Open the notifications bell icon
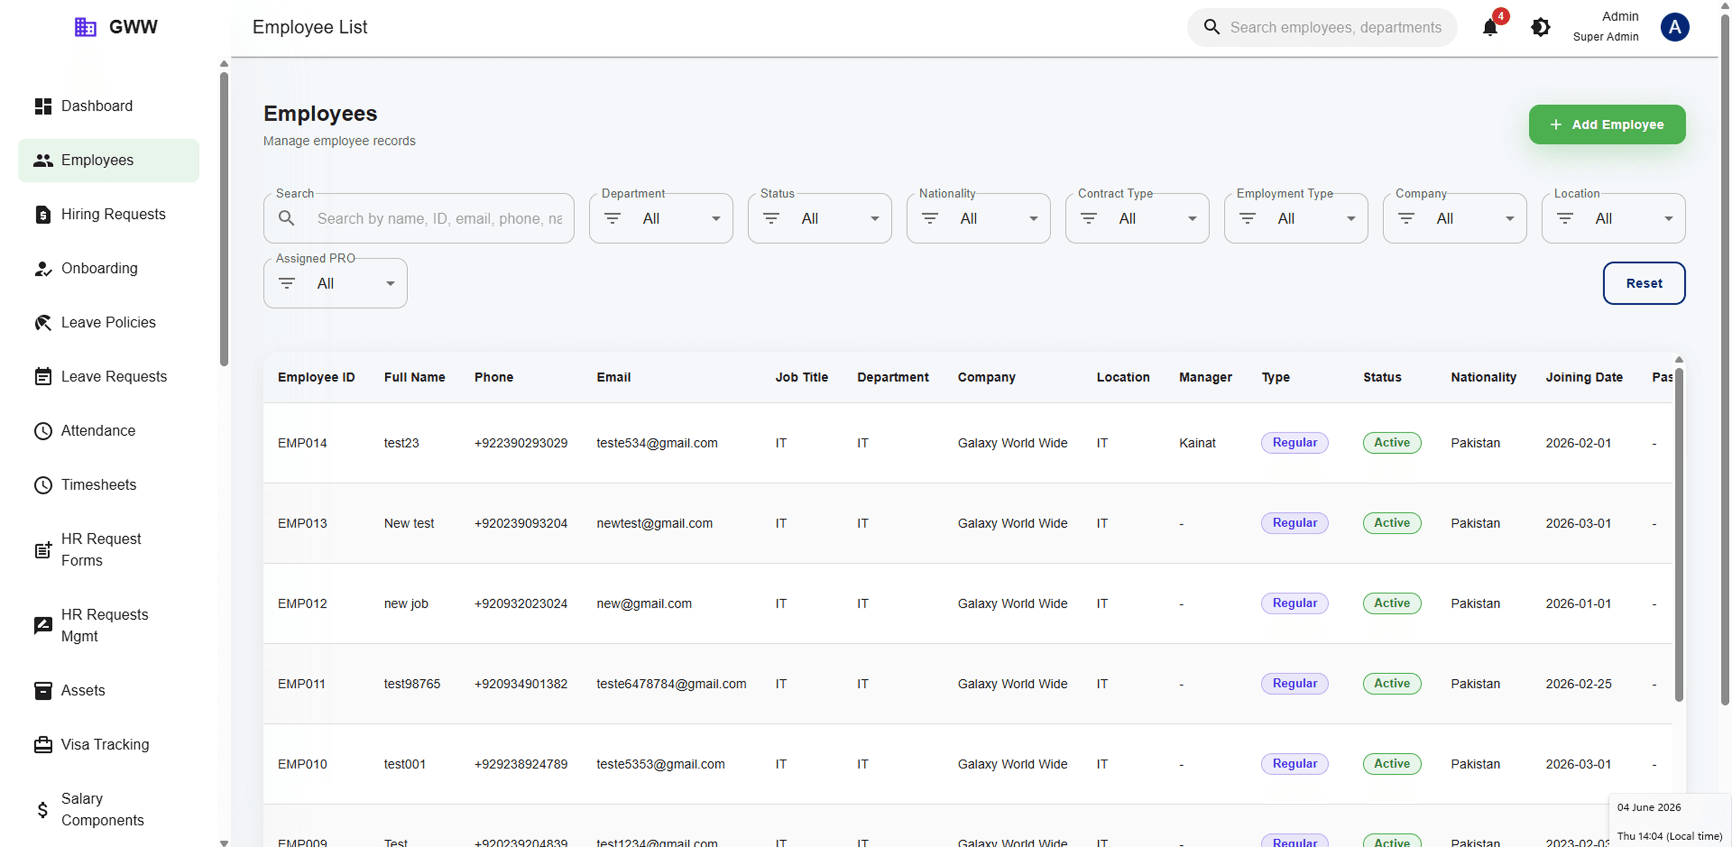The width and height of the screenshot is (1732, 847). click(1490, 28)
